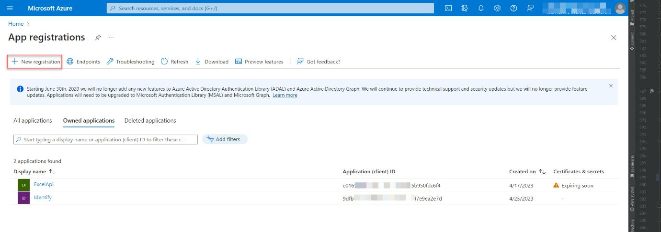661x232 pixels.
Task: Open Troubleshooting
Action: 130,62
